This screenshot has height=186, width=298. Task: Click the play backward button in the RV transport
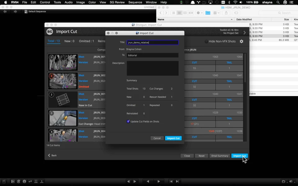coord(148,181)
